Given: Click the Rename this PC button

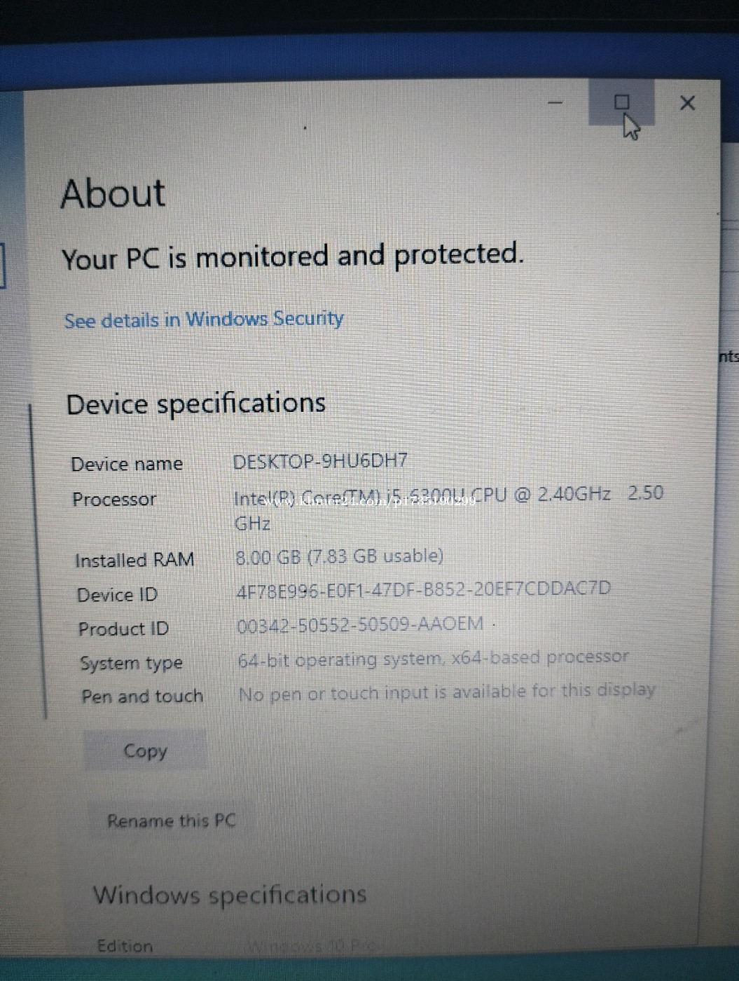Looking at the screenshot, I should [171, 821].
